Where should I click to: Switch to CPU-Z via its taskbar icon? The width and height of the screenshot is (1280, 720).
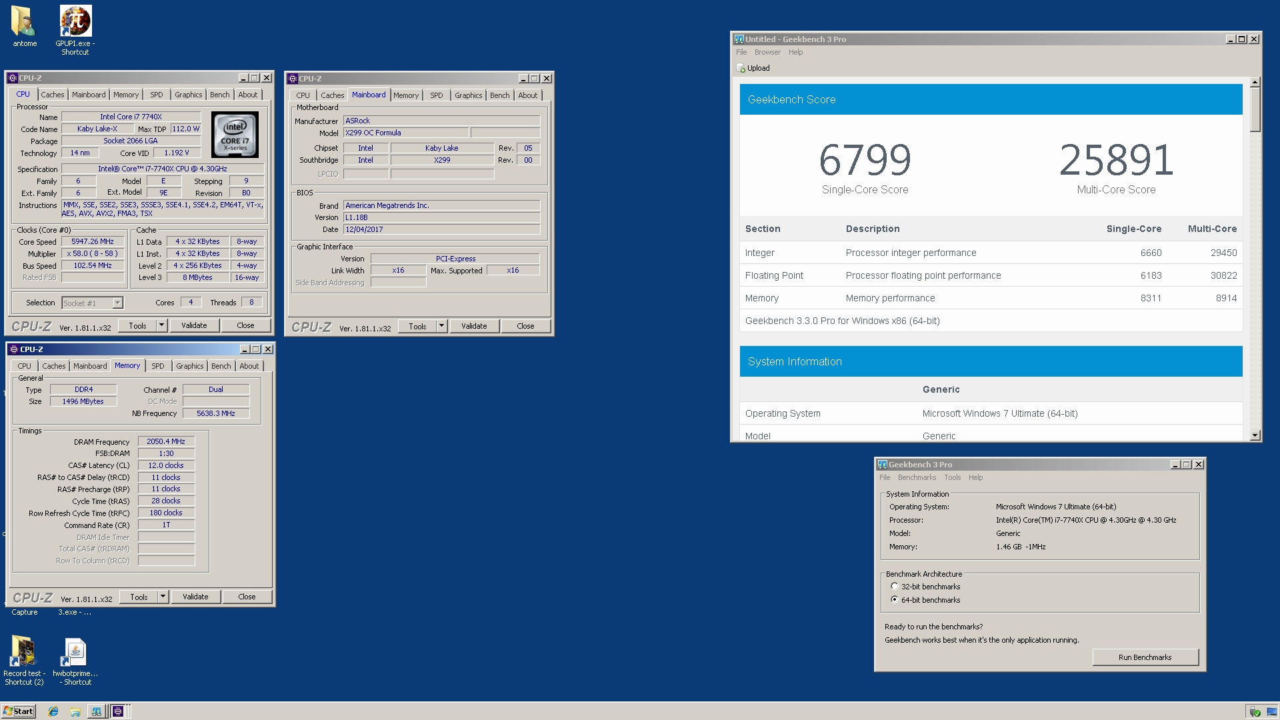point(118,711)
